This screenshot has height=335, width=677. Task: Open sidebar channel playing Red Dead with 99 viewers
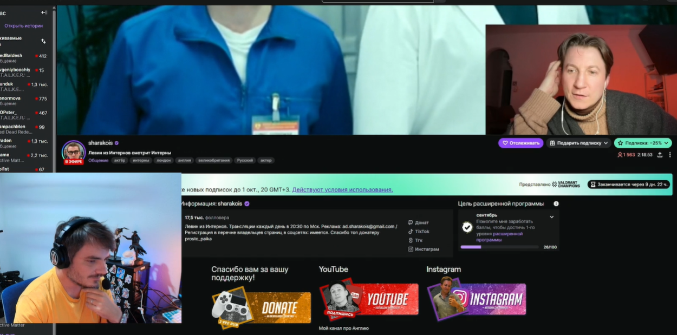pos(25,129)
